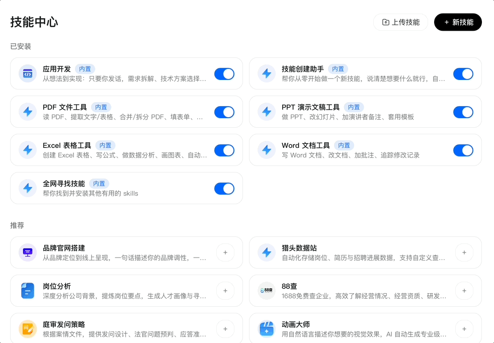Open the 上传技能 dialog
Image resolution: width=494 pixels, height=343 pixels.
coord(400,22)
